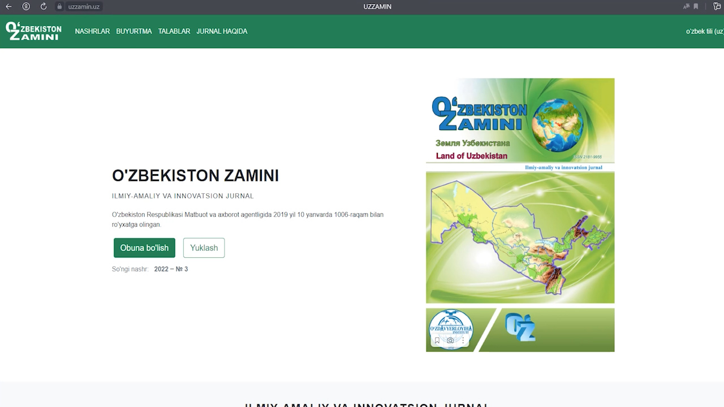This screenshot has width=724, height=407.
Task: Click the padlock site security icon
Action: coord(59,7)
